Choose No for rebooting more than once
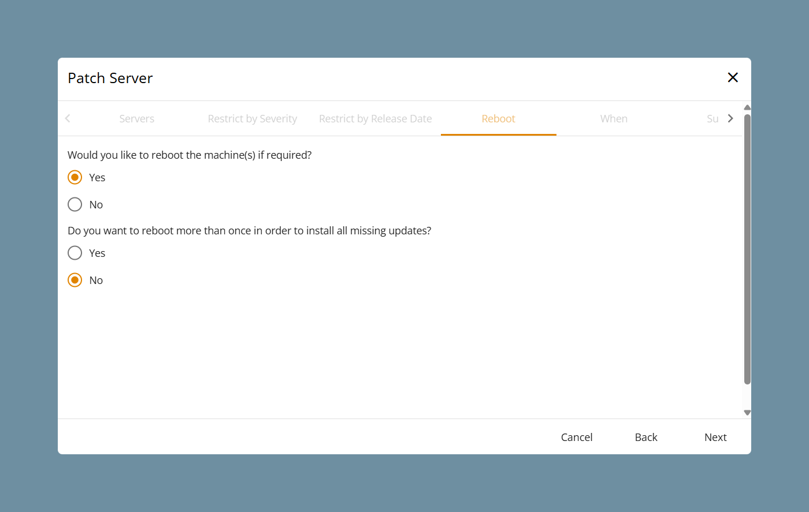 (x=75, y=280)
